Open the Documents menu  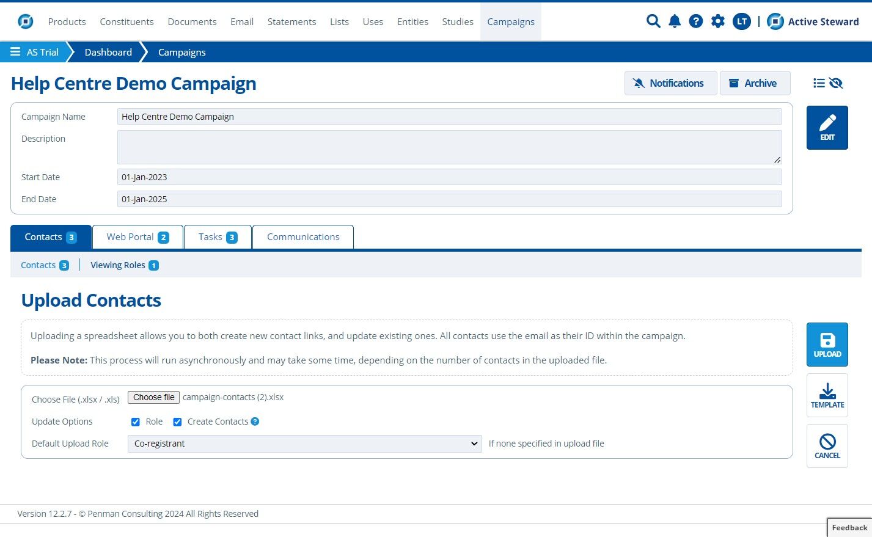click(x=192, y=21)
